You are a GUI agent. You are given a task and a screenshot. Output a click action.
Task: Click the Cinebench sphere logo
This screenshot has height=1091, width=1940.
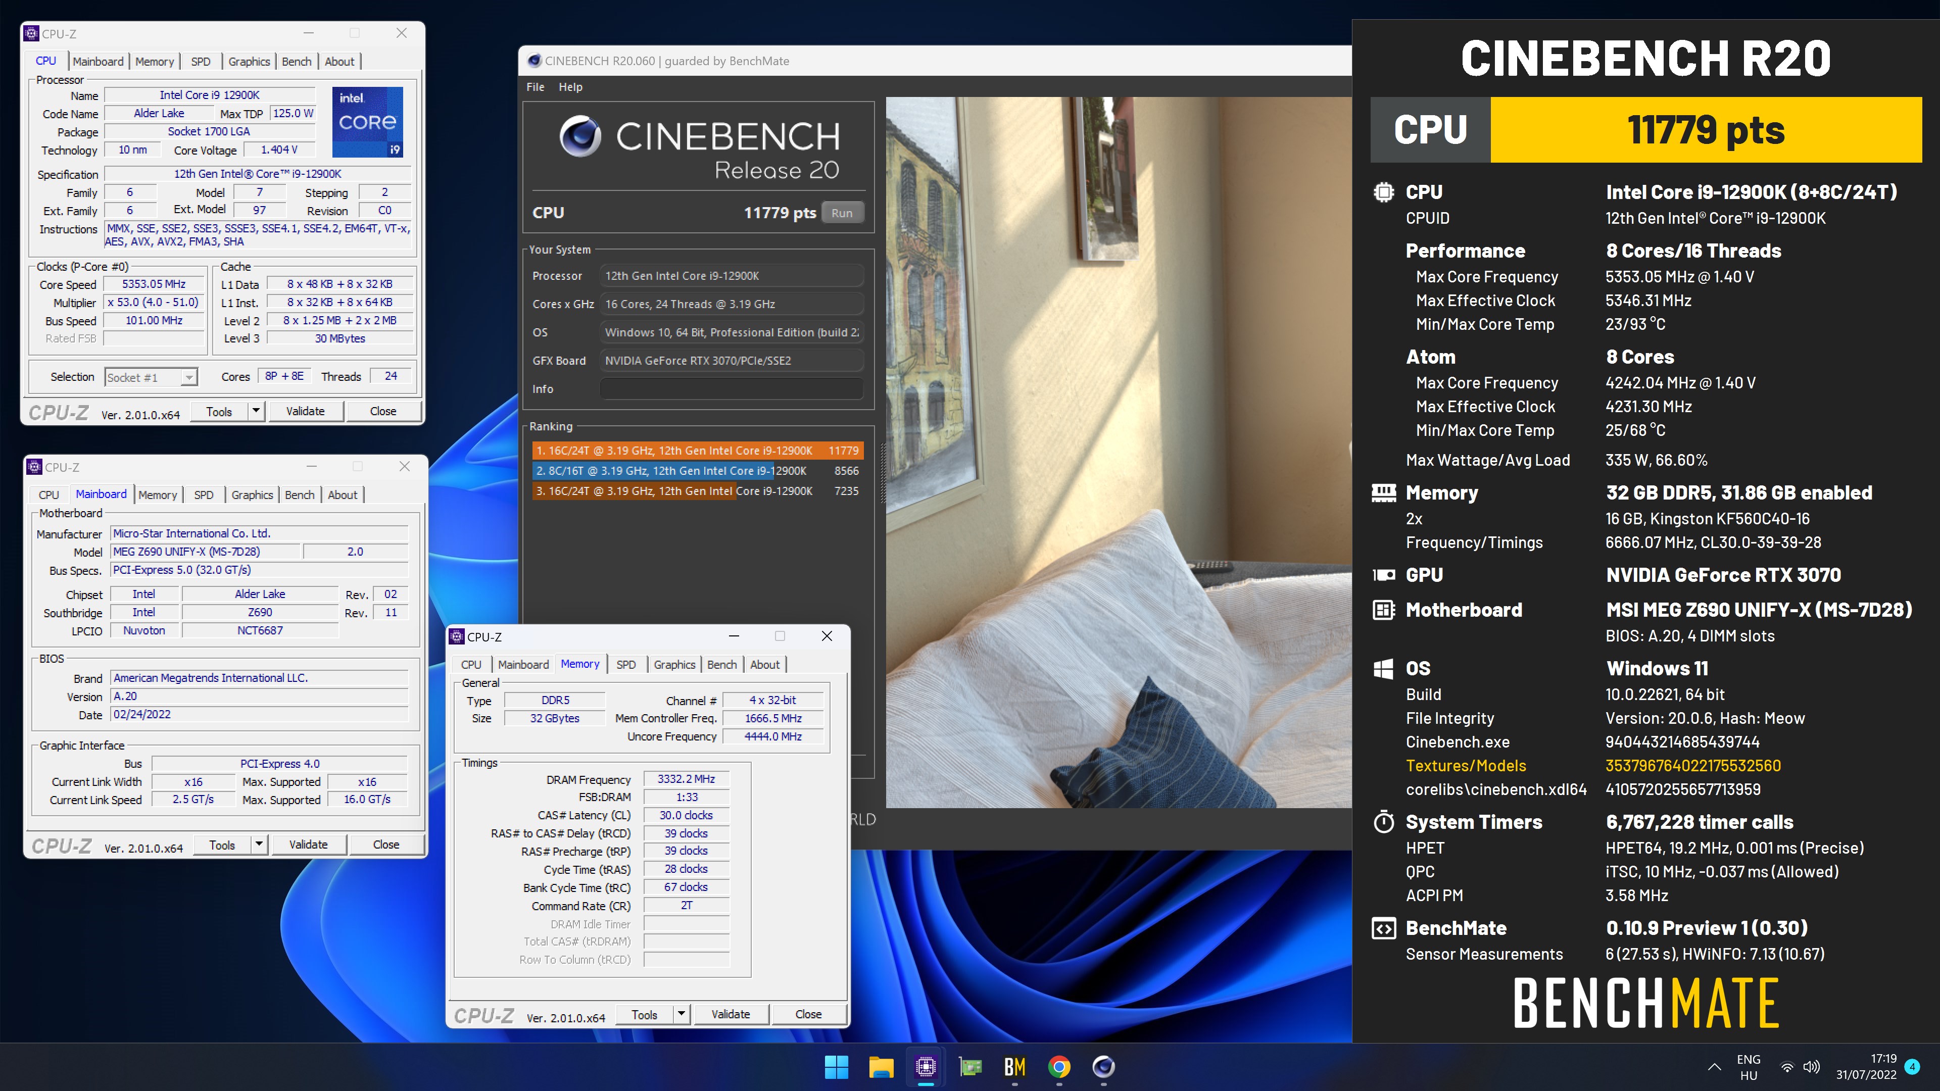pos(580,136)
